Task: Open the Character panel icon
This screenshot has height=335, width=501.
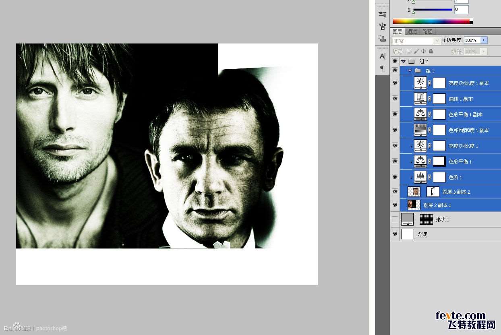Action: click(382, 56)
